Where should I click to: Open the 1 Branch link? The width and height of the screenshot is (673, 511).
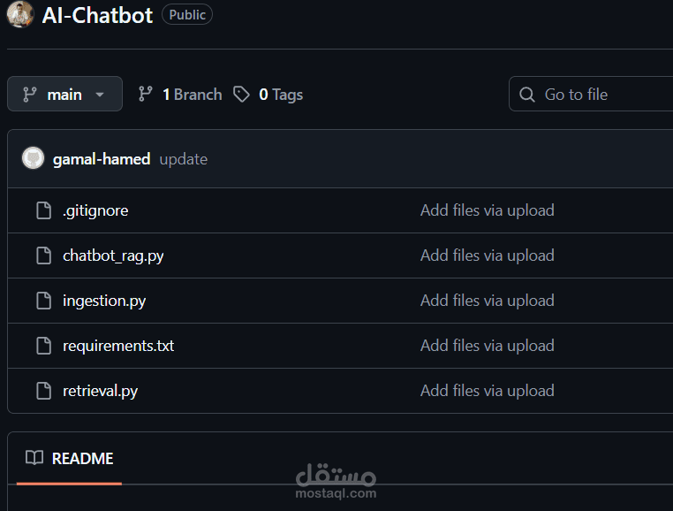(193, 94)
